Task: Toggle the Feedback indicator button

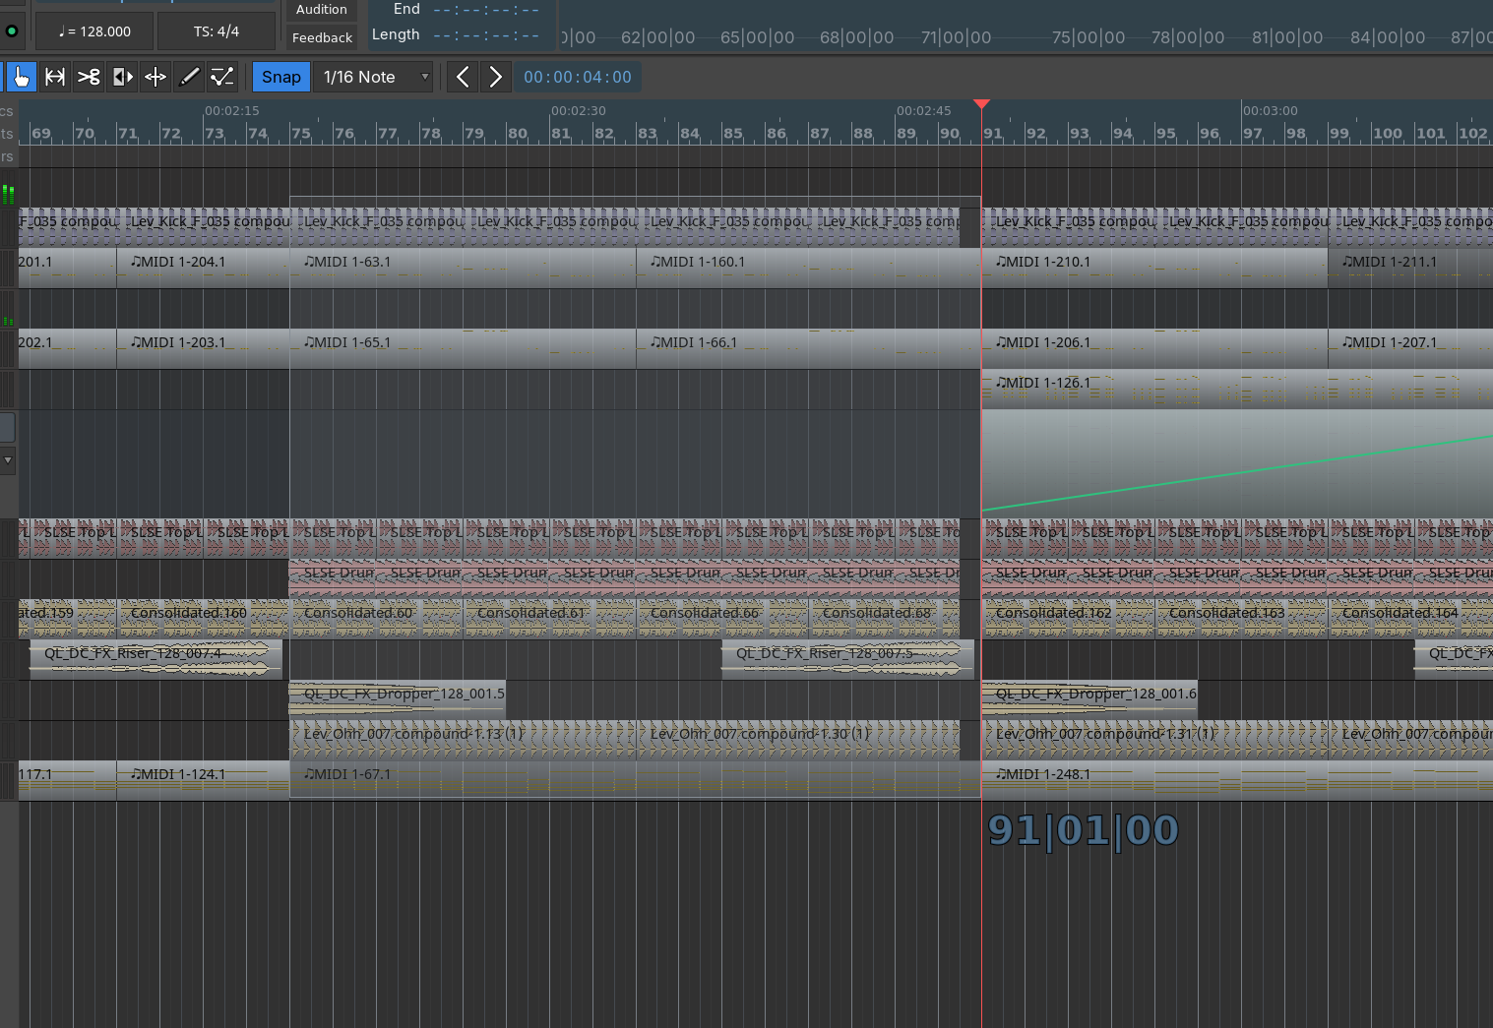Action: point(322,37)
